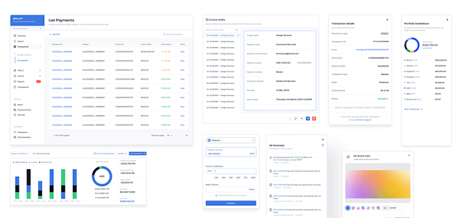Go to previous page of payments
This screenshot has width=459, height=218.
tap(180, 135)
